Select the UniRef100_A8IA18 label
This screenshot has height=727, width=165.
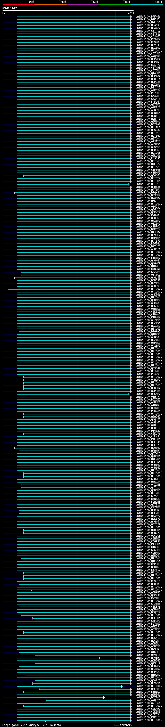148,184
